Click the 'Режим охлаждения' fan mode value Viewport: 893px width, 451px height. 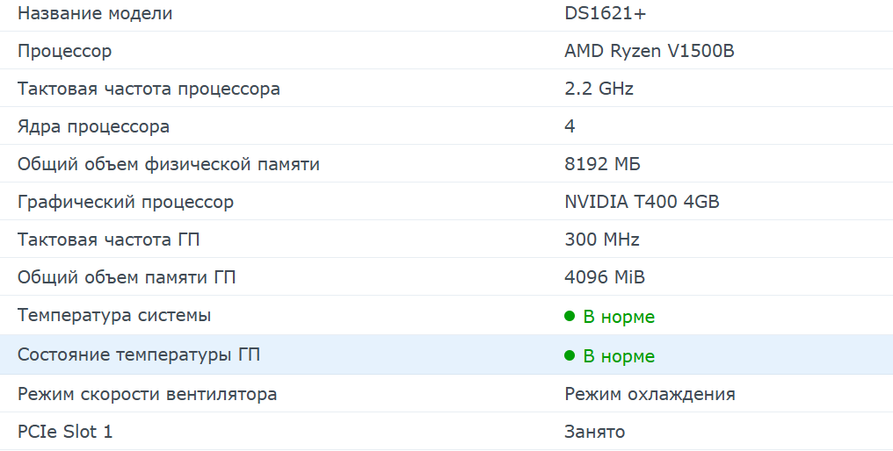(650, 394)
